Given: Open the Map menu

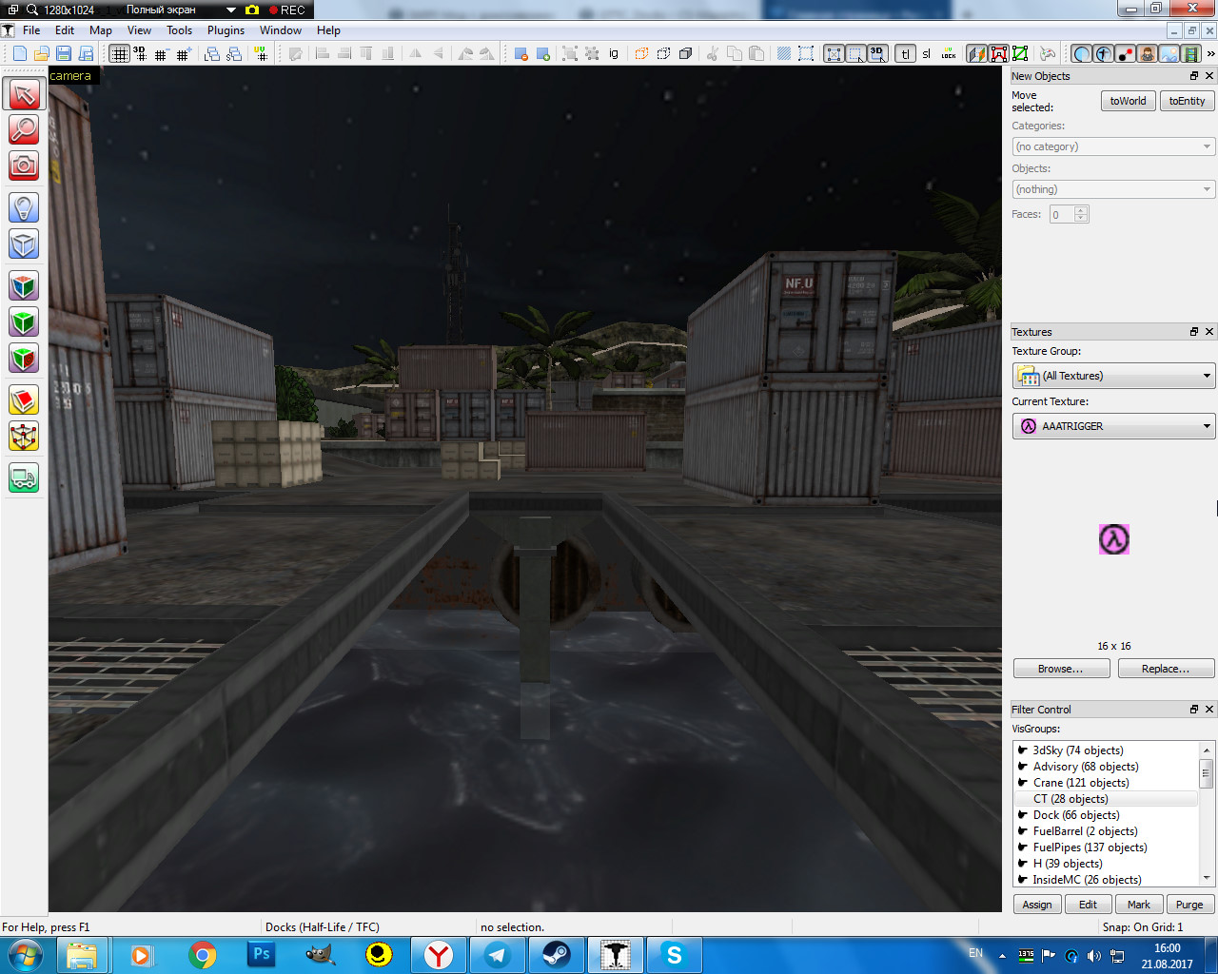Looking at the screenshot, I should coord(101,30).
